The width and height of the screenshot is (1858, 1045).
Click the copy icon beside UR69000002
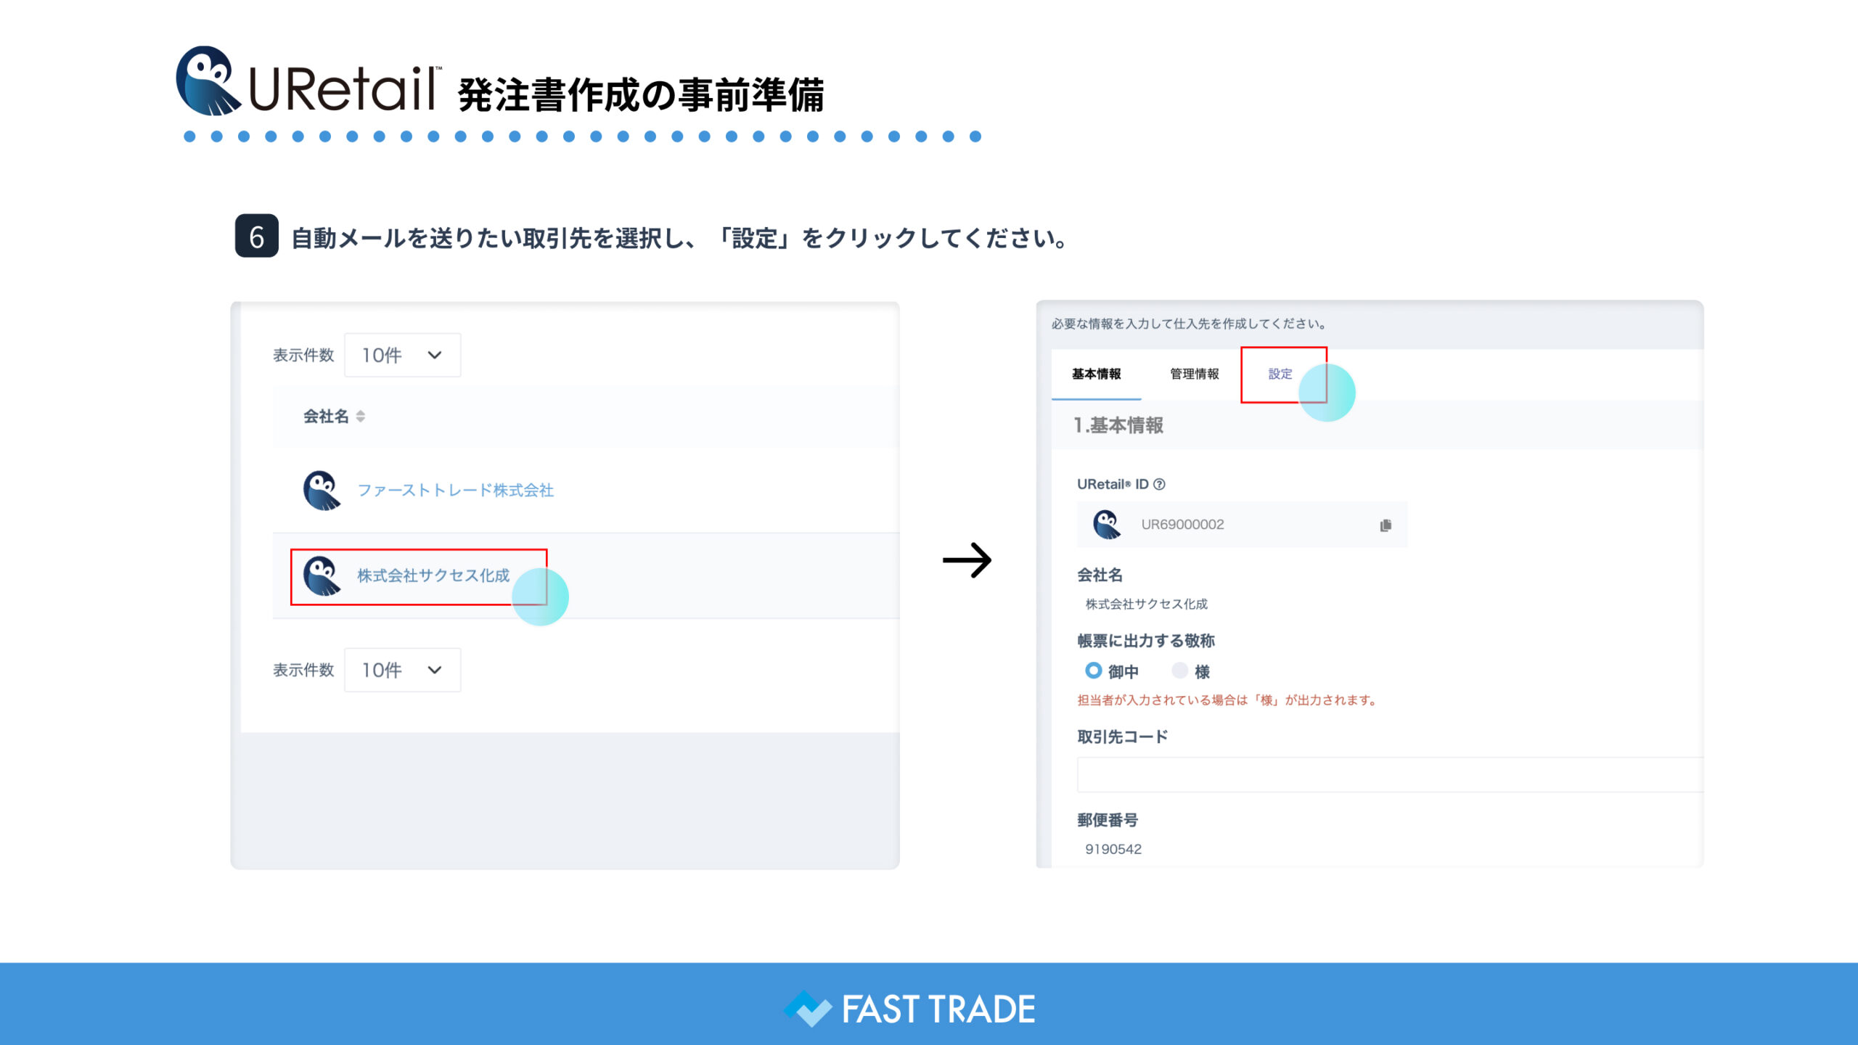click(1386, 525)
